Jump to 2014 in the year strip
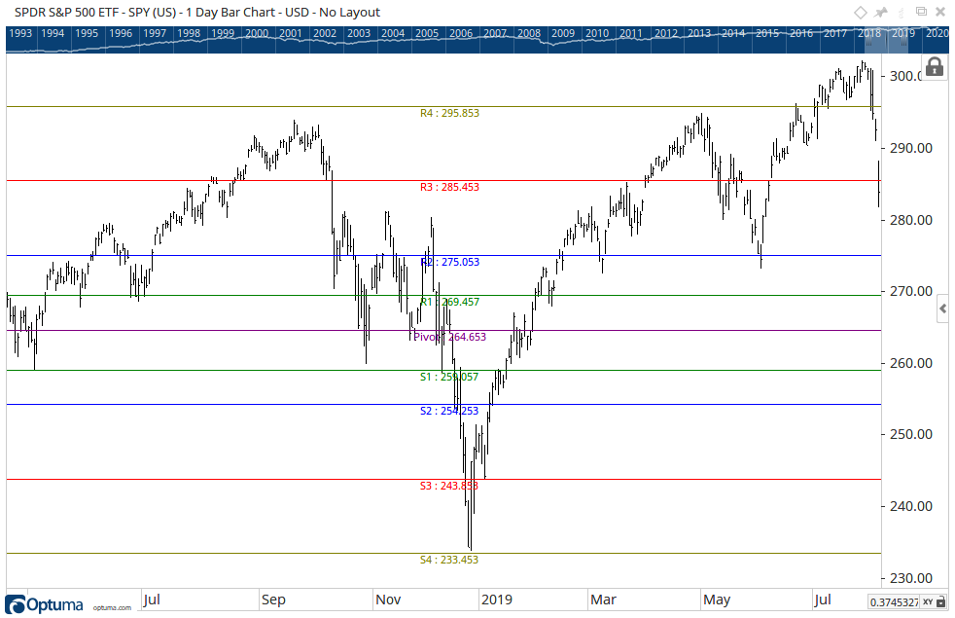The image size is (955, 618). 733,33
